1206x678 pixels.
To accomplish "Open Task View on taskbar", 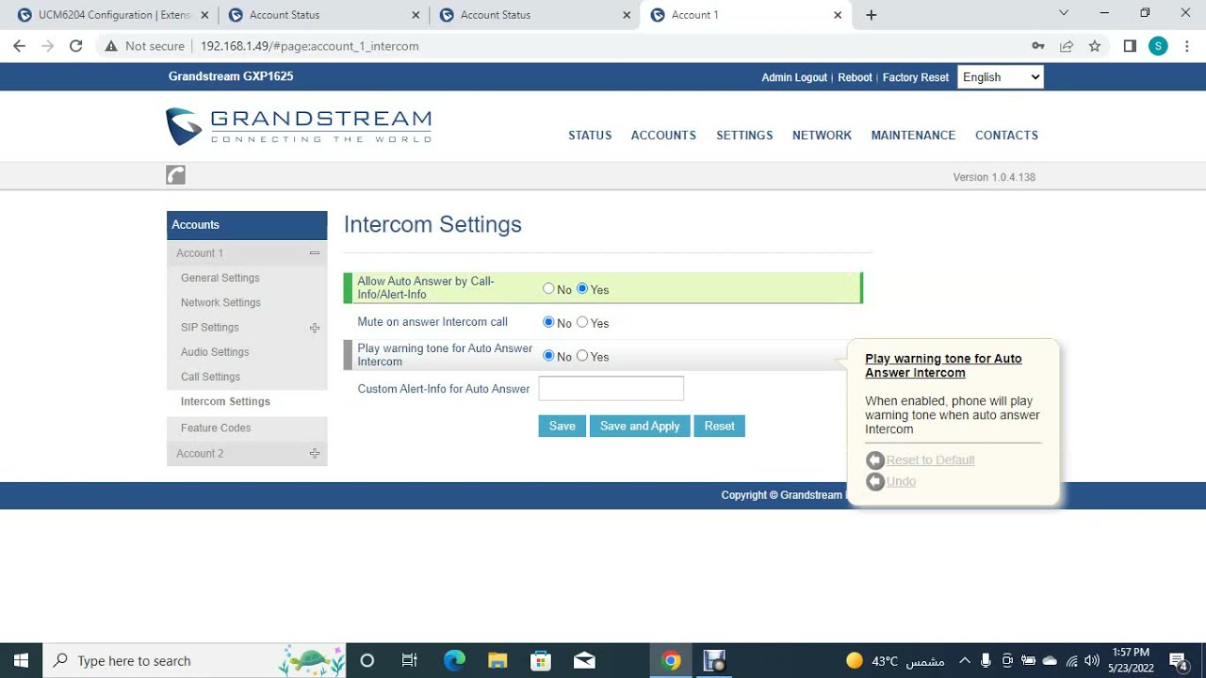I will [410, 660].
